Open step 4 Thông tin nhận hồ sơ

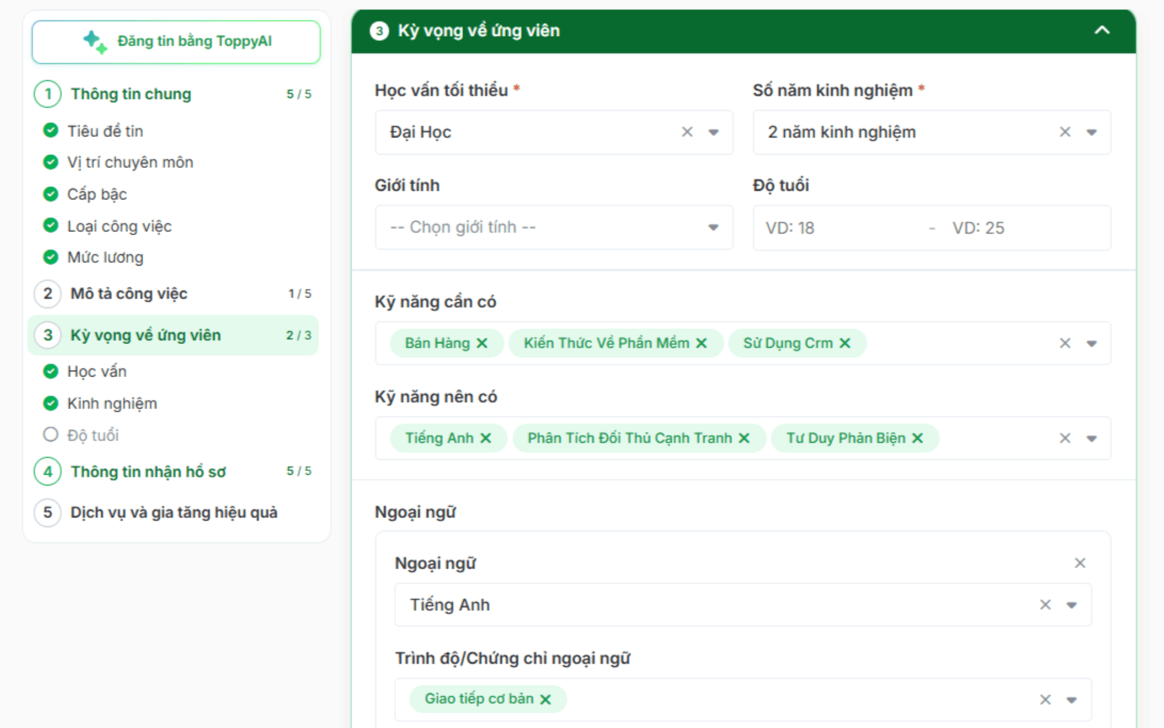173,471
